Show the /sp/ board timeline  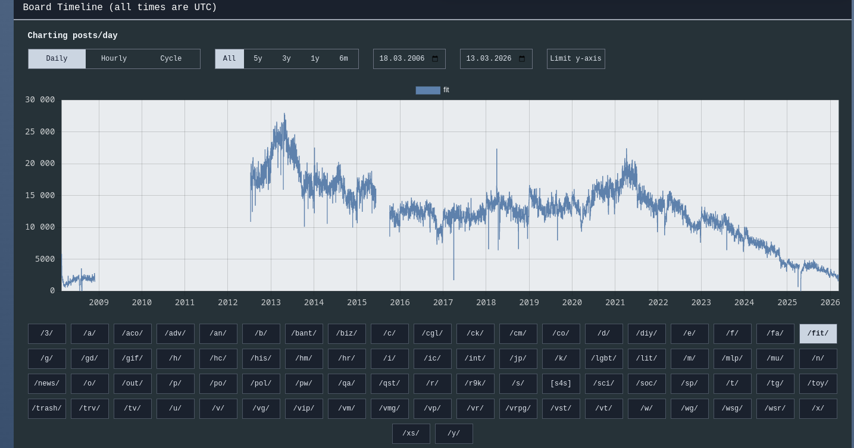point(690,384)
